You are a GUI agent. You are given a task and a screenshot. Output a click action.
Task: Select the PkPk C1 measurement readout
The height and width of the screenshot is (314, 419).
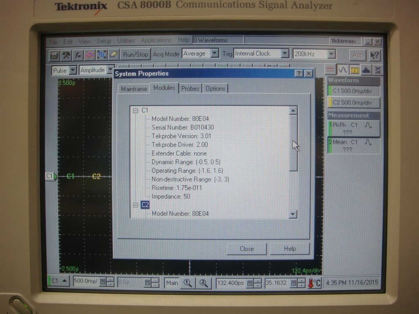pos(354,128)
